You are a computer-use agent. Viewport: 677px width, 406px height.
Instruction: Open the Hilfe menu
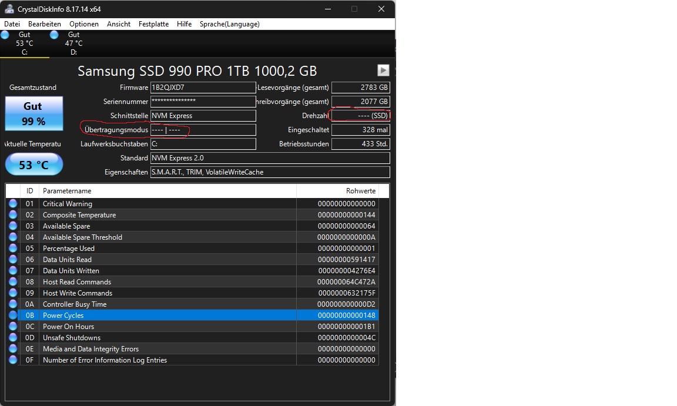coord(184,24)
